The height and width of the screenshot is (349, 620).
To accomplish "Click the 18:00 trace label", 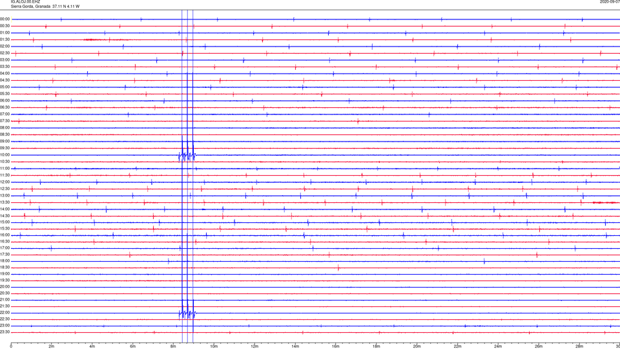I will coord(5,260).
